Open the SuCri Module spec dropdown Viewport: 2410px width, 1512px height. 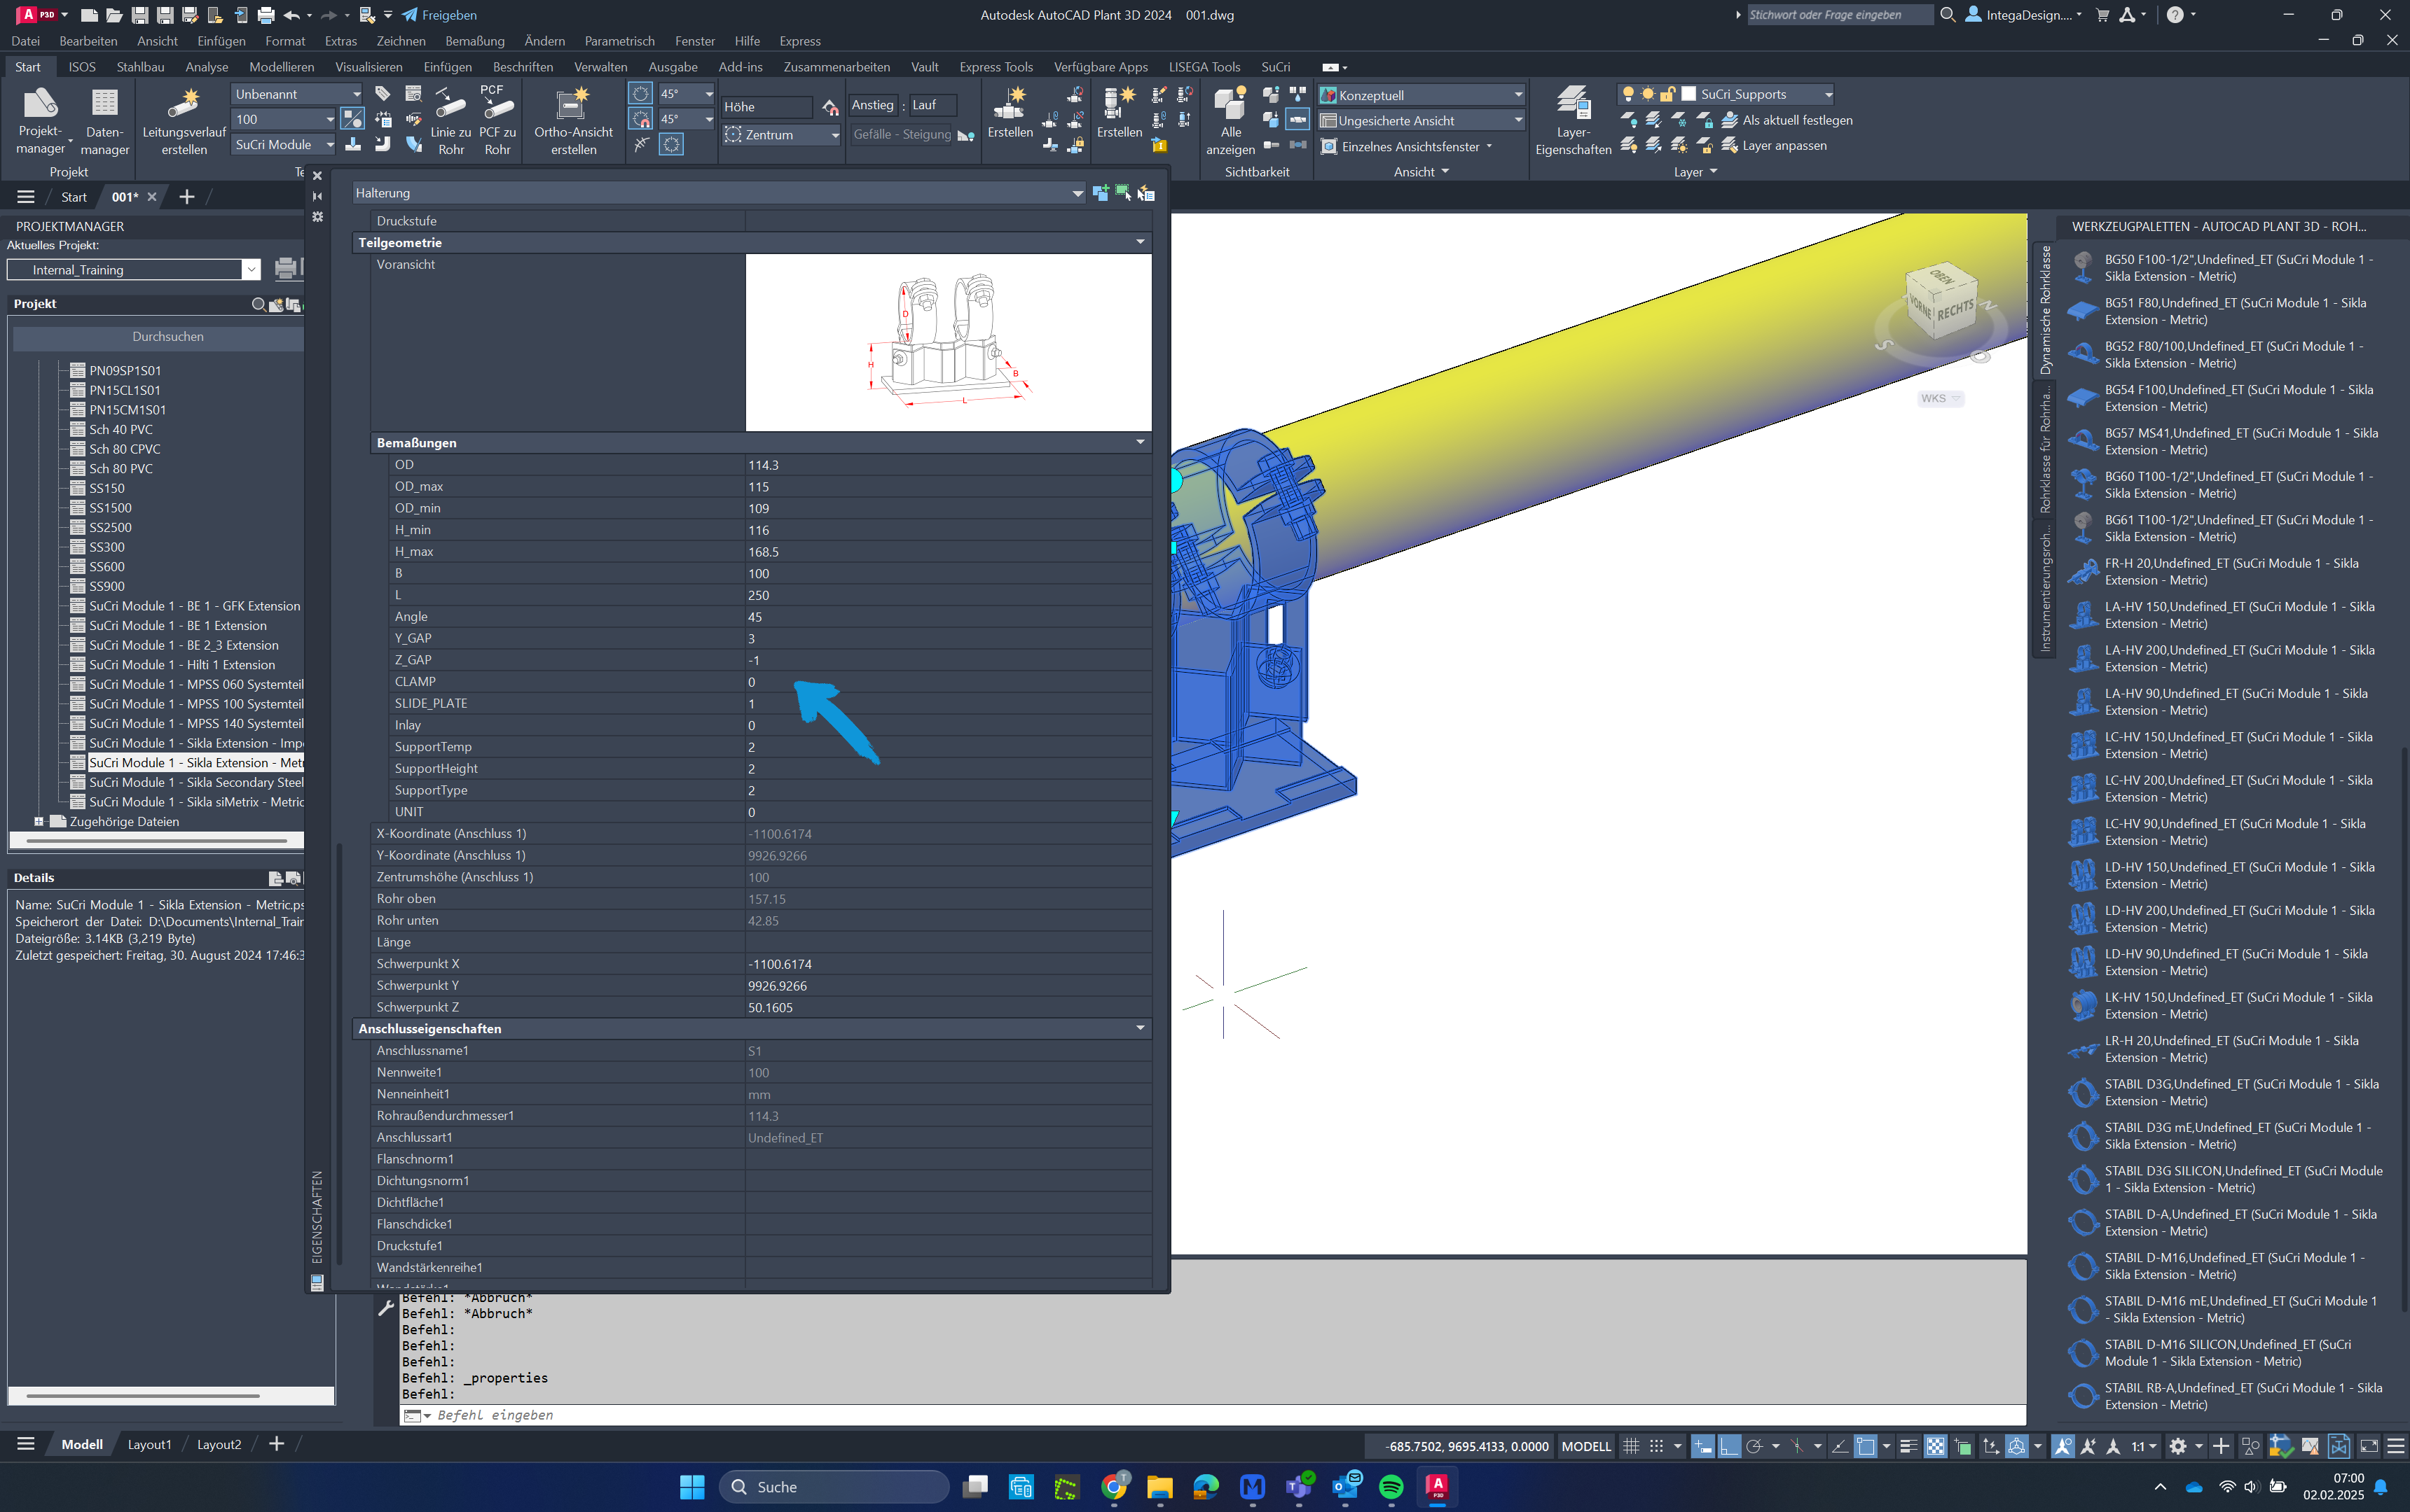(x=284, y=145)
